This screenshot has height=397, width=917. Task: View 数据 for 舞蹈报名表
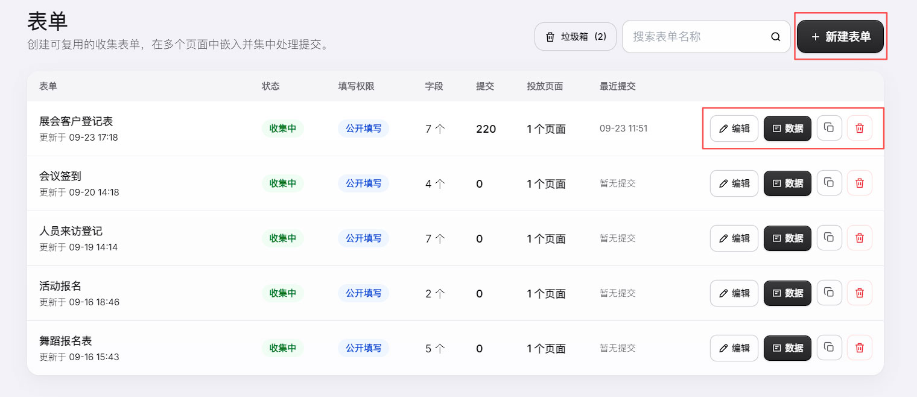pos(787,348)
